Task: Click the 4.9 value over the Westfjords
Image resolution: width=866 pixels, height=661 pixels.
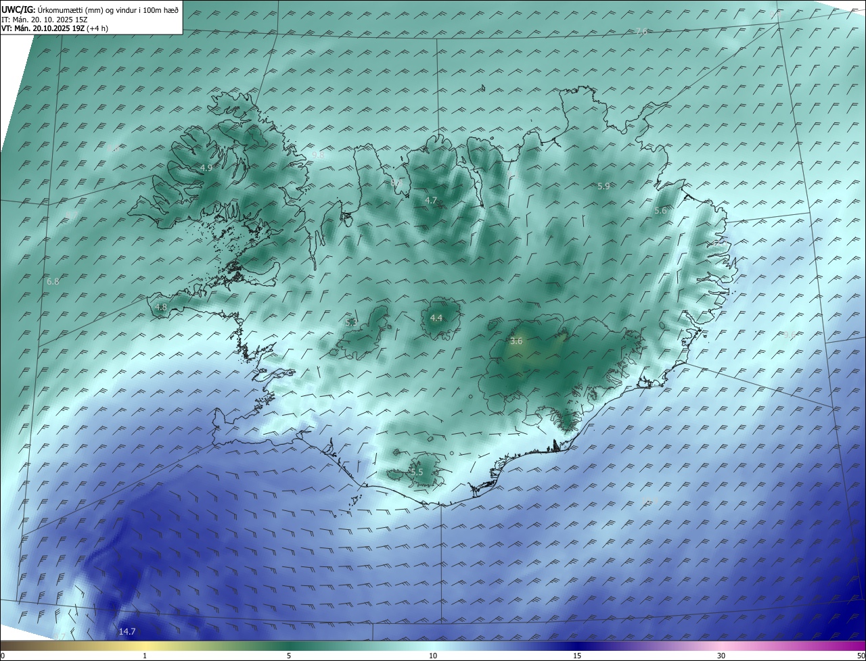Action: point(206,168)
